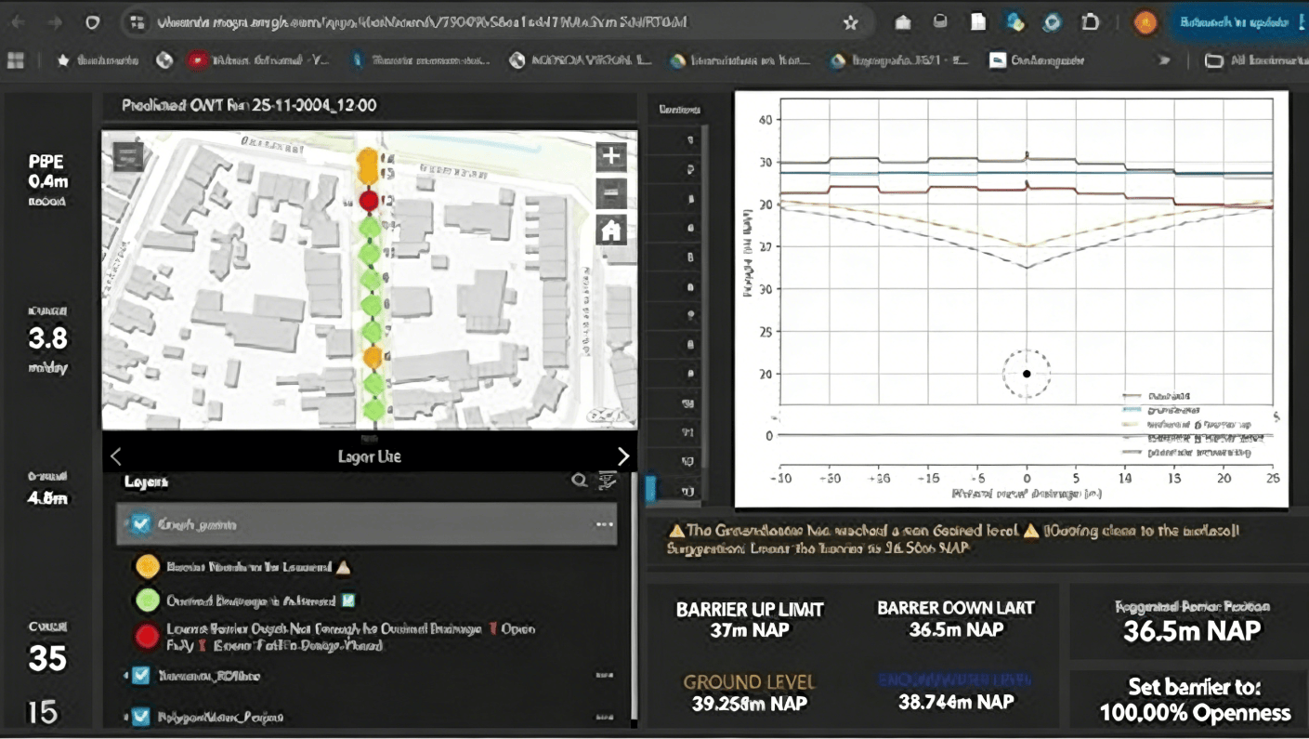Click the search icon in Layers panel
The width and height of the screenshot is (1309, 739).
click(579, 481)
